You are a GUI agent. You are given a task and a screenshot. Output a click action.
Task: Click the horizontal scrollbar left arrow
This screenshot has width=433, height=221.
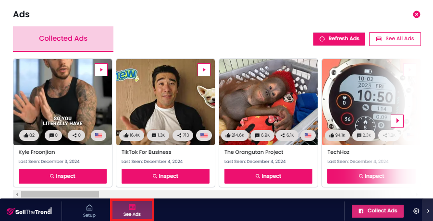(x=17, y=194)
